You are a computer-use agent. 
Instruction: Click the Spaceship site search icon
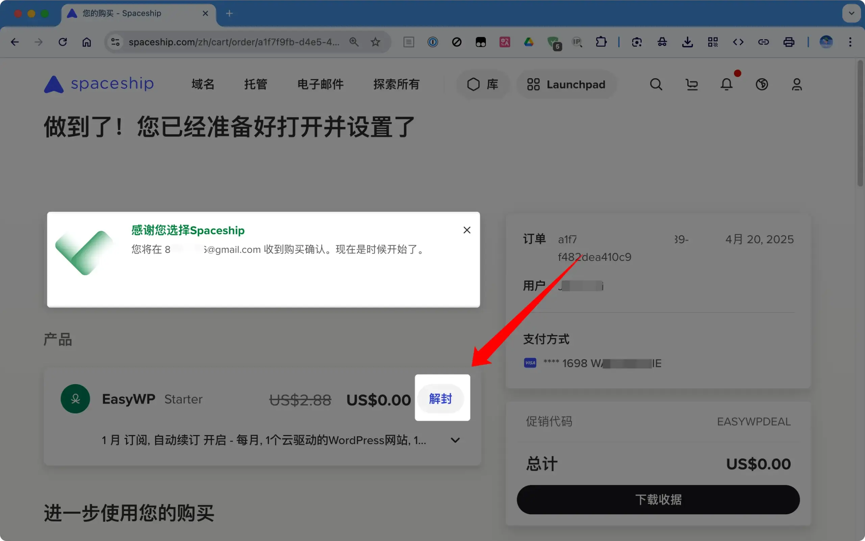coord(656,84)
